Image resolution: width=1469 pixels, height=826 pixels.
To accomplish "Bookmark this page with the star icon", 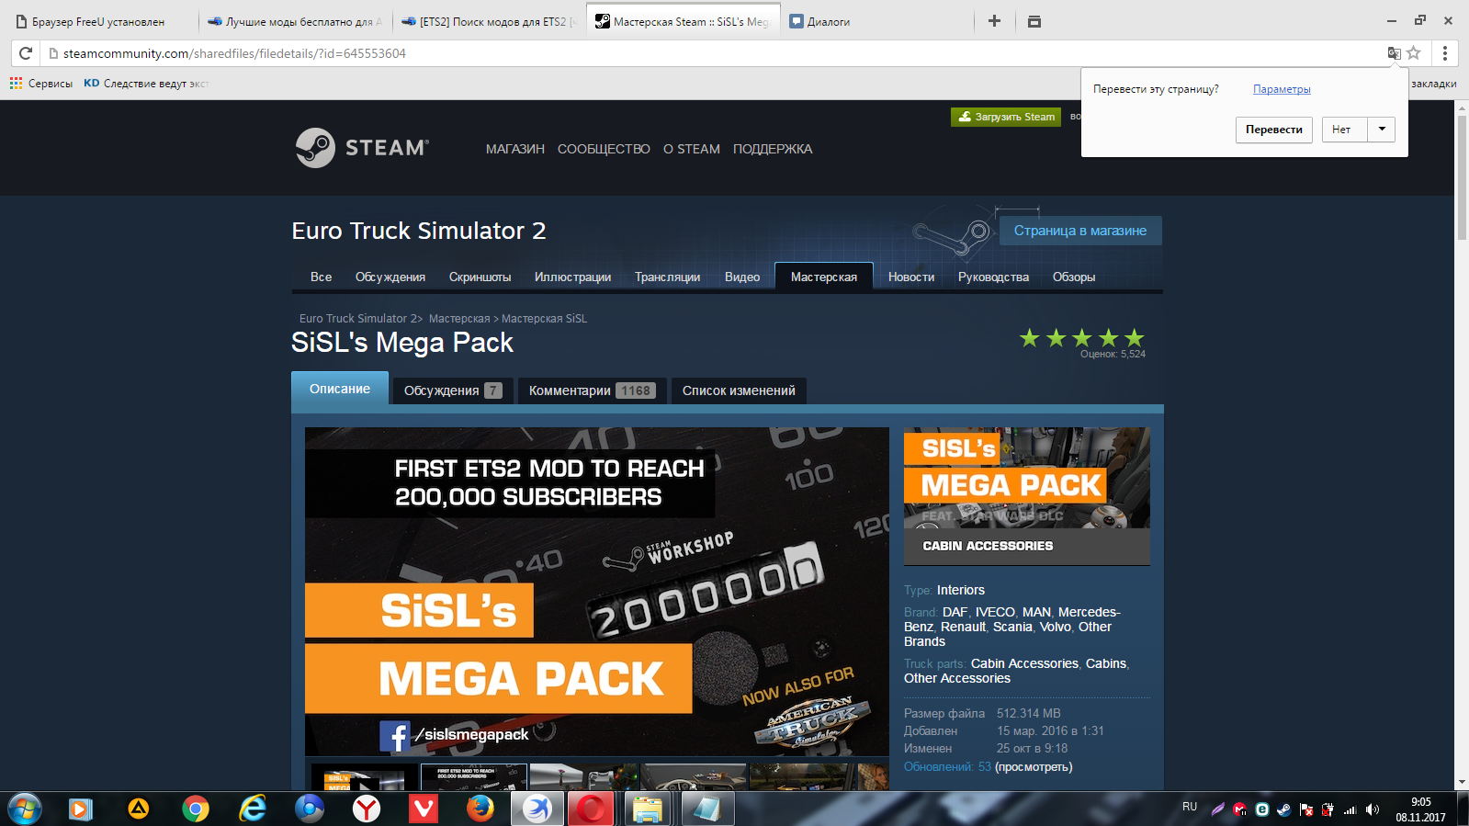I will tap(1414, 53).
